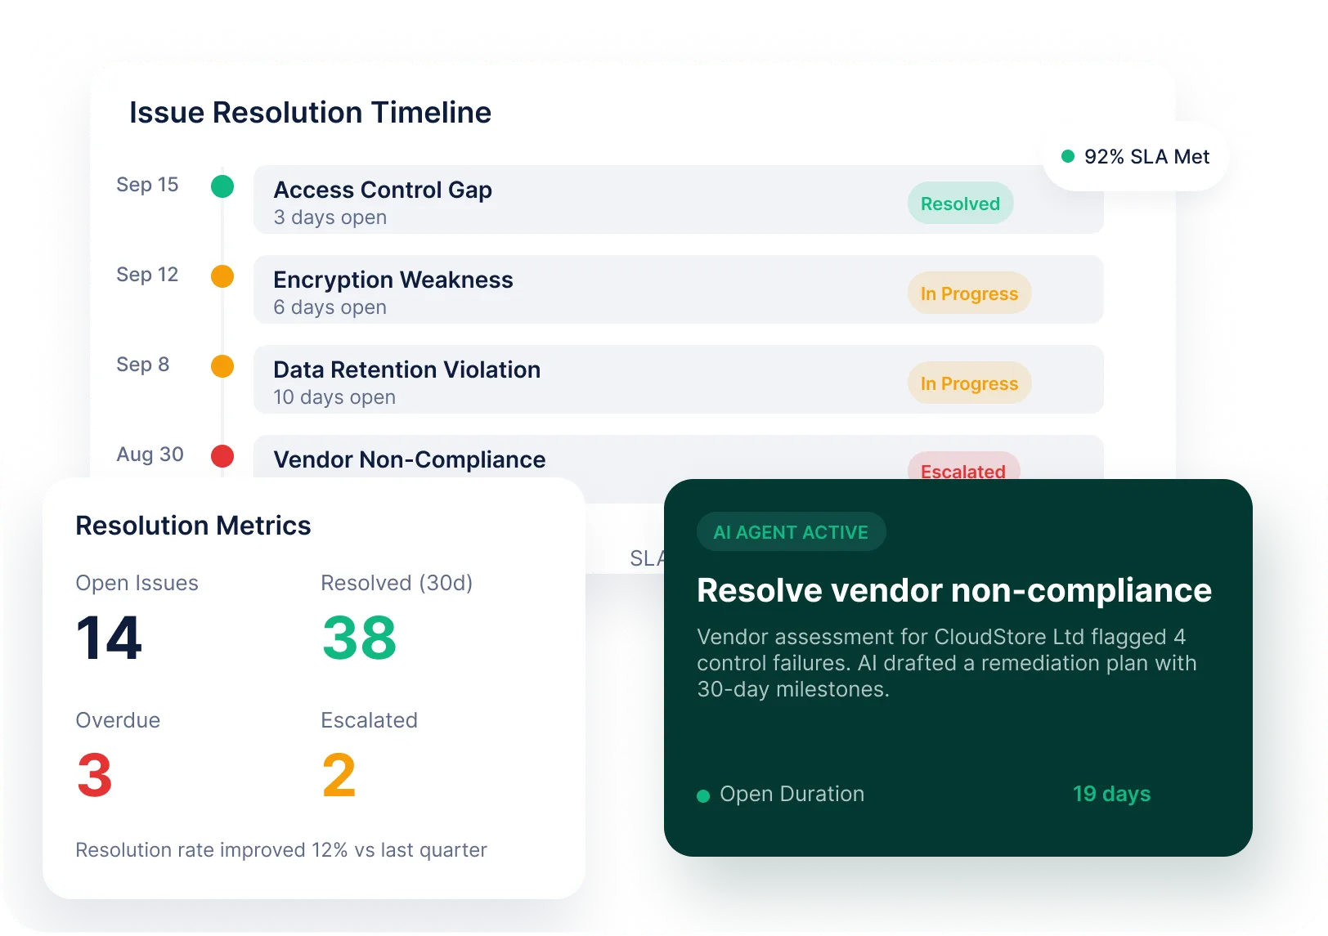The image size is (1328, 936).
Task: Click the '6 days open' text
Action: 330,307
